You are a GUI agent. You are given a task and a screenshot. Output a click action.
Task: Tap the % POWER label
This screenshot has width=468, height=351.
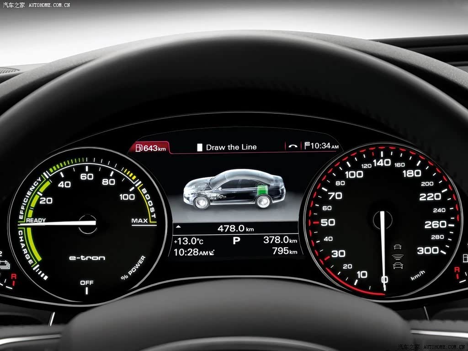[133, 268]
